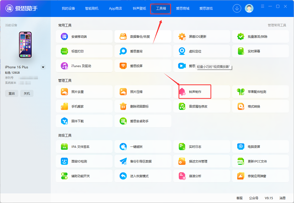
Task: Open the 固件下载 icon
Action: tap(64, 121)
